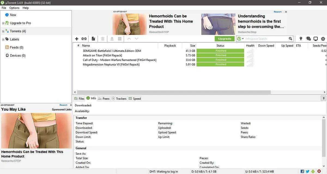This screenshot has height=174, width=327.
Task: Click the Facebook icon in status bar
Action: point(302,172)
